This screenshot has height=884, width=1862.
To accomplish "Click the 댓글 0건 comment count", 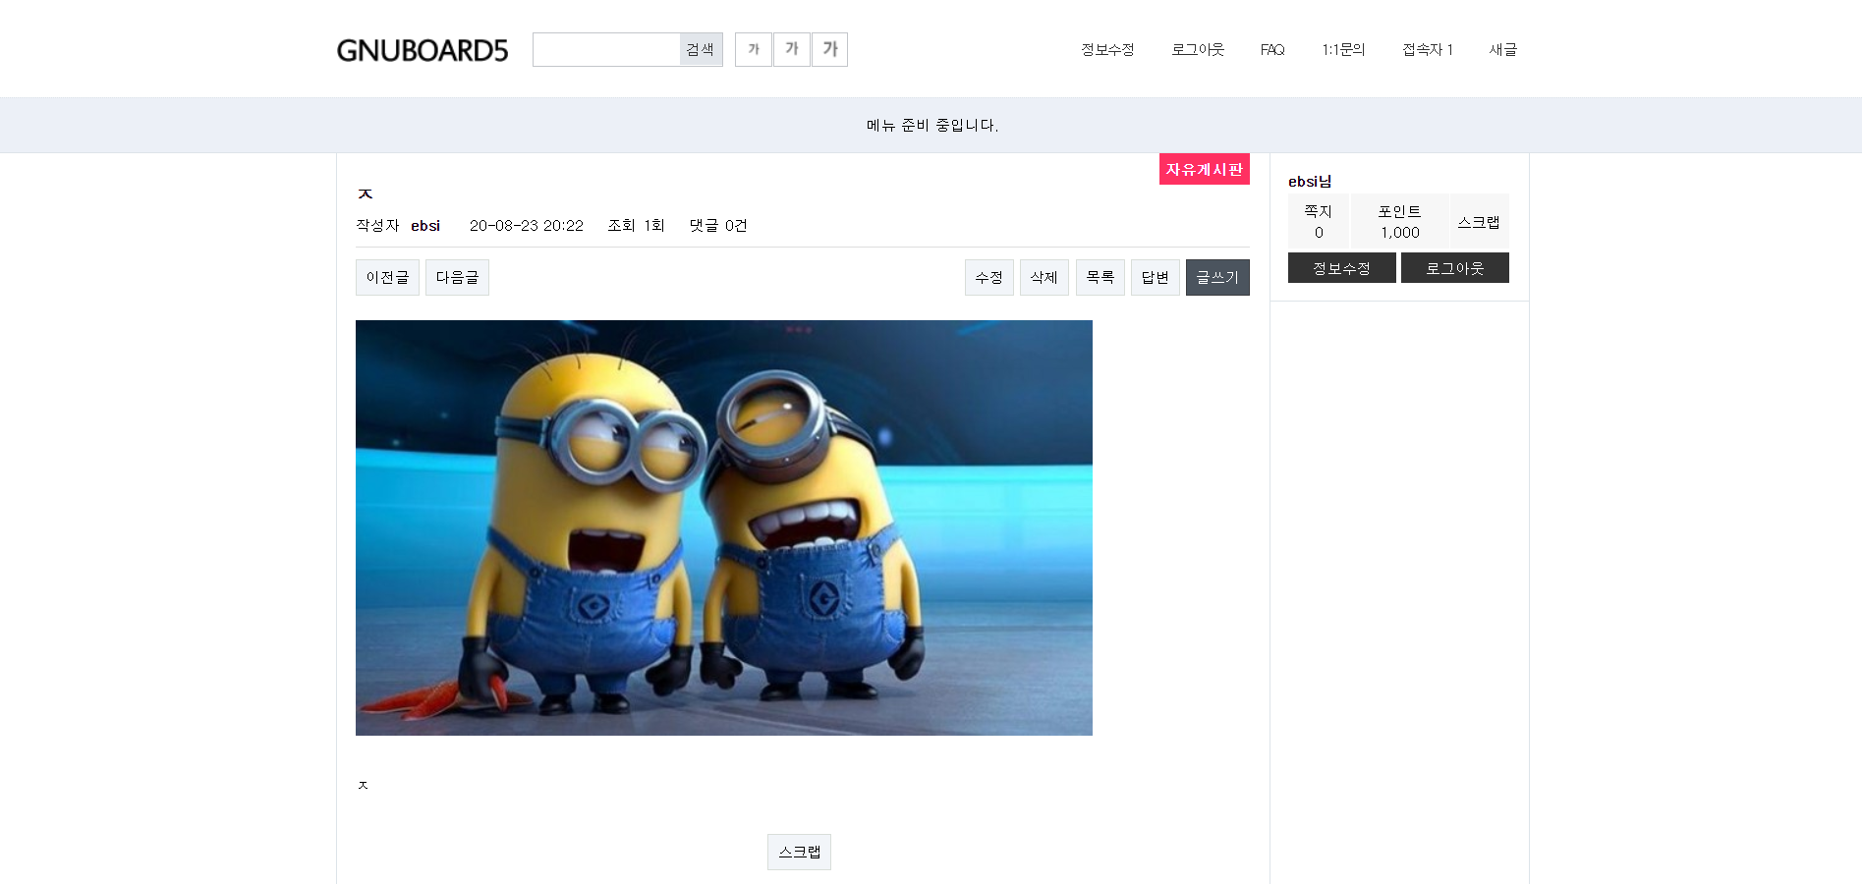I will [x=718, y=226].
